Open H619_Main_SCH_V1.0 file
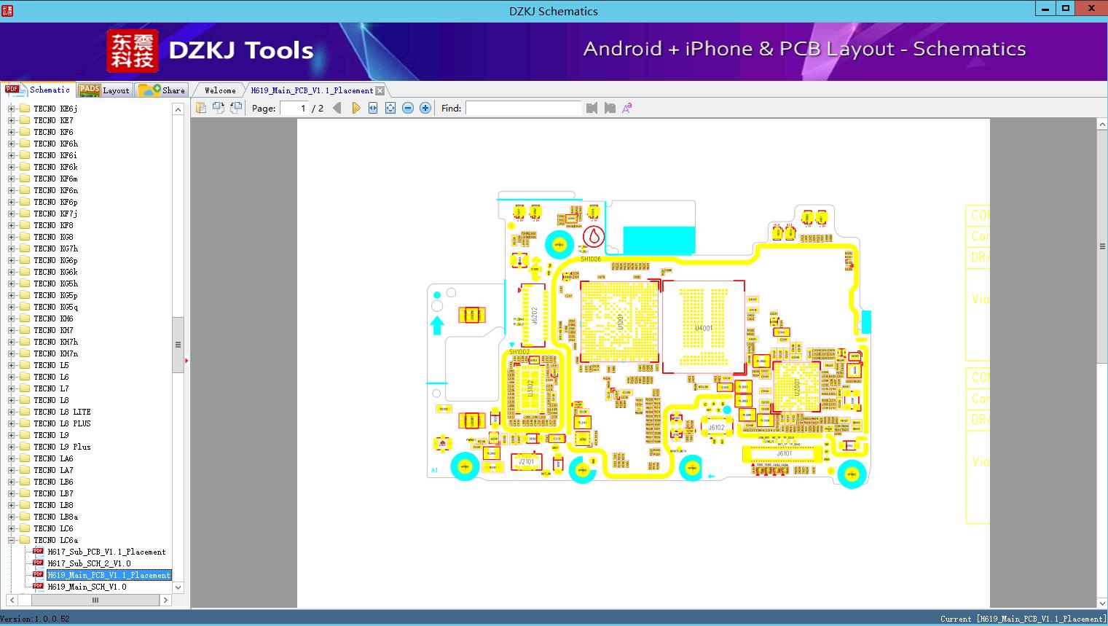Image resolution: width=1108 pixels, height=626 pixels. (87, 587)
